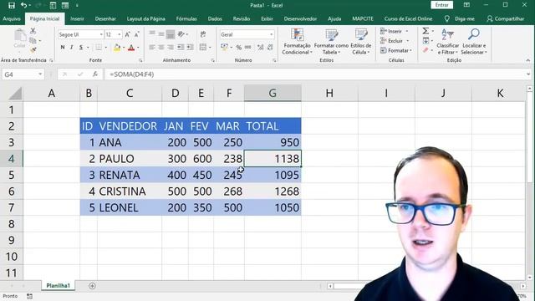Toggle top vertical alignment
Screen dimensions: 535x301
[x=152, y=33]
